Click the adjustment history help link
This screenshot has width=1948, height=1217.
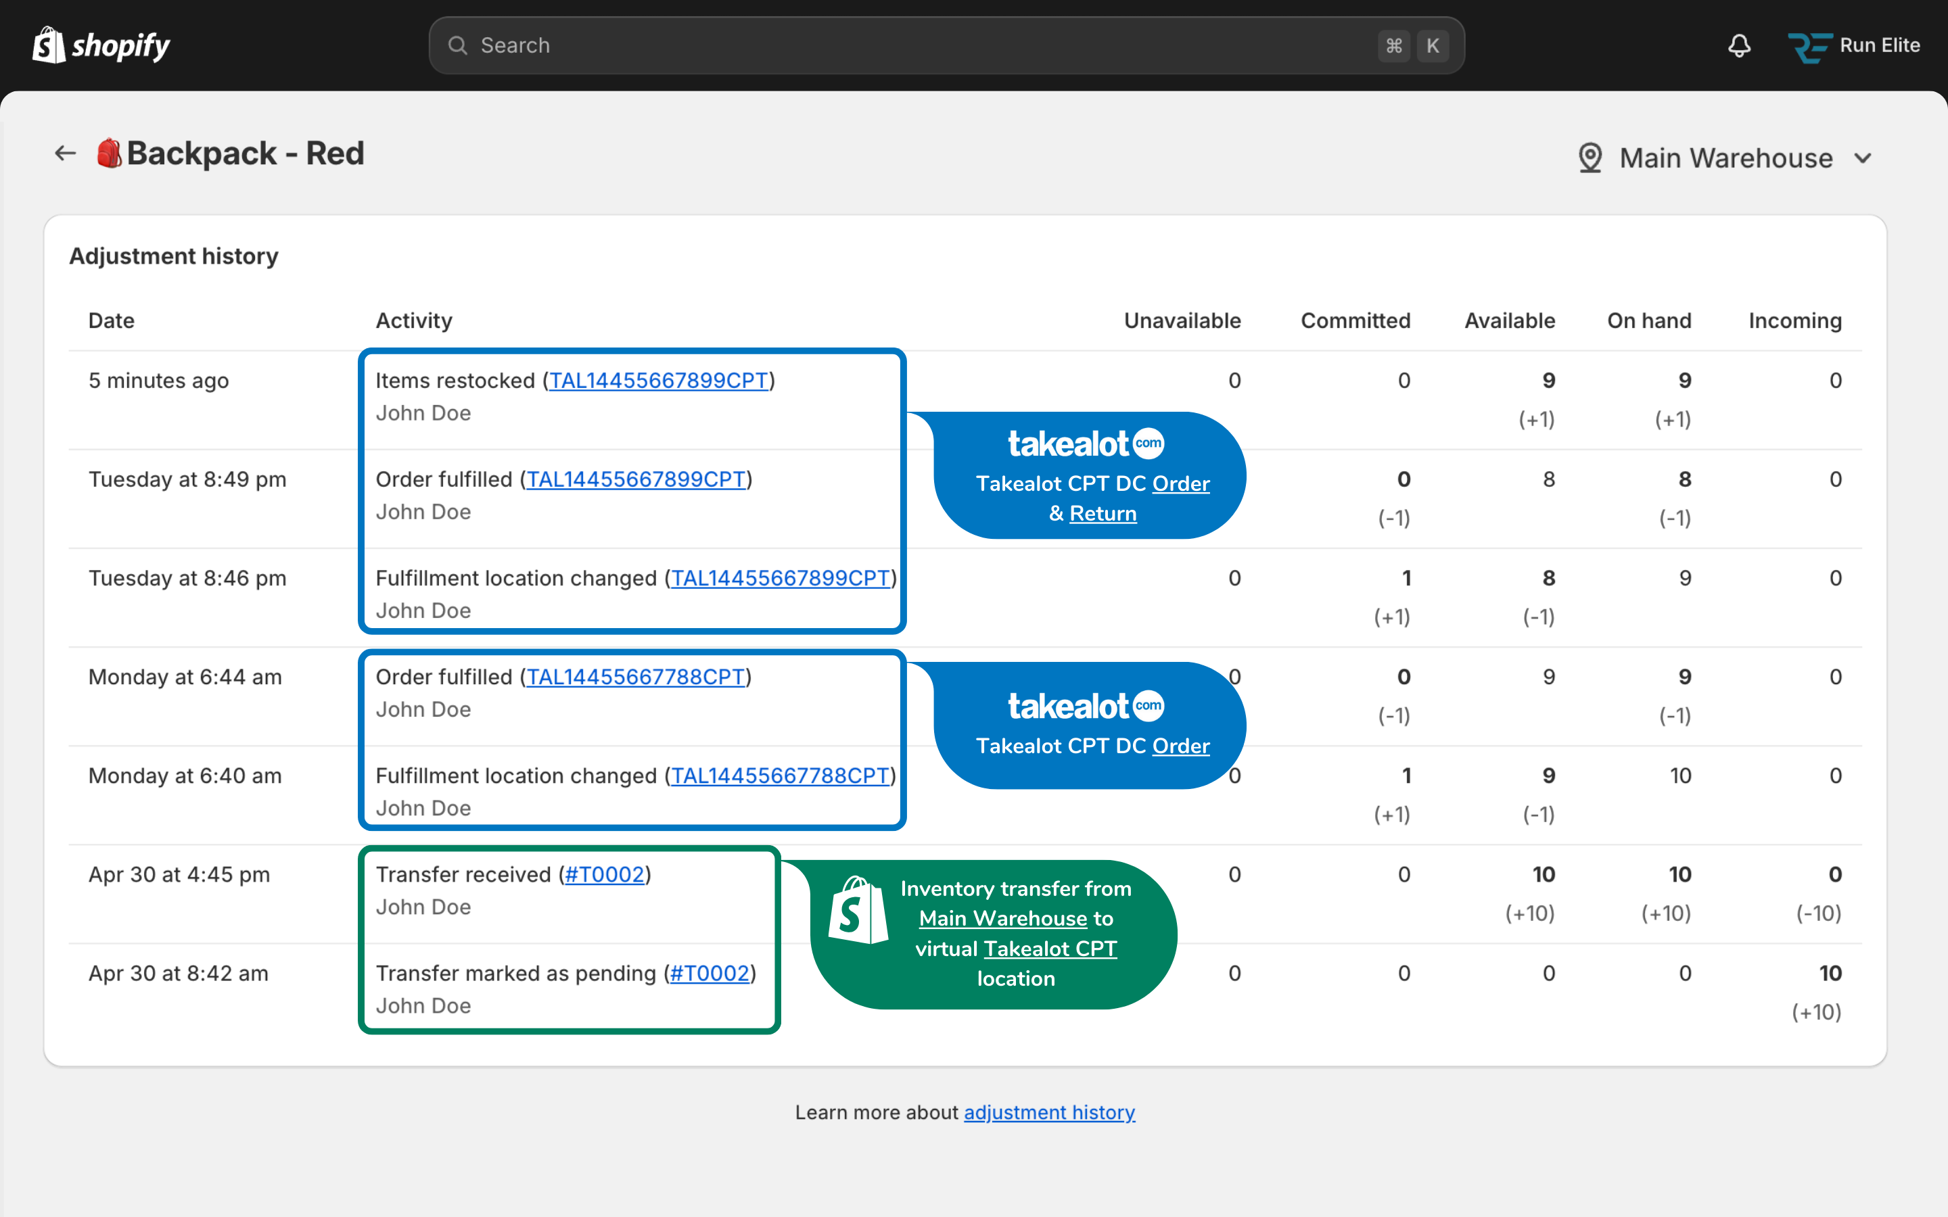pos(1049,1112)
